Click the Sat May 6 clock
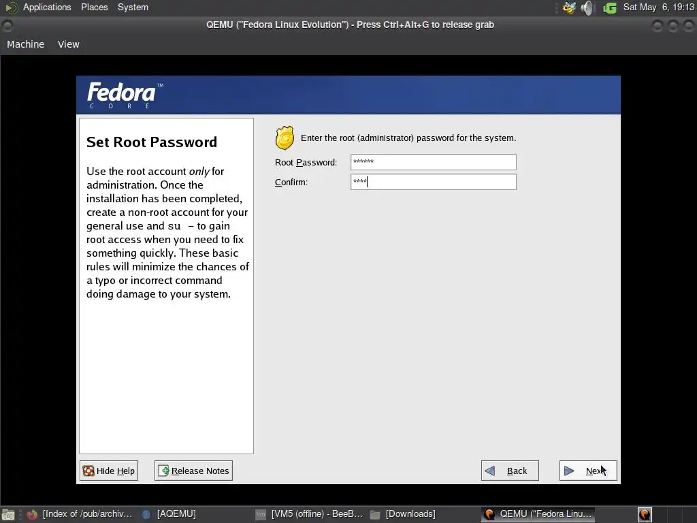 (659, 7)
